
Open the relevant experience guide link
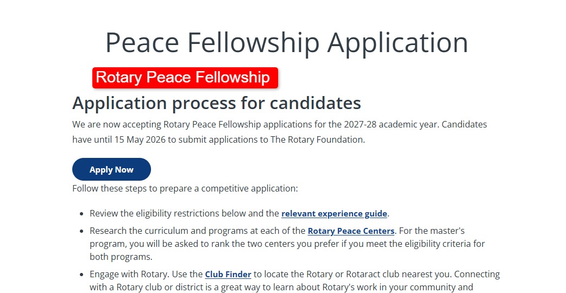[334, 213]
